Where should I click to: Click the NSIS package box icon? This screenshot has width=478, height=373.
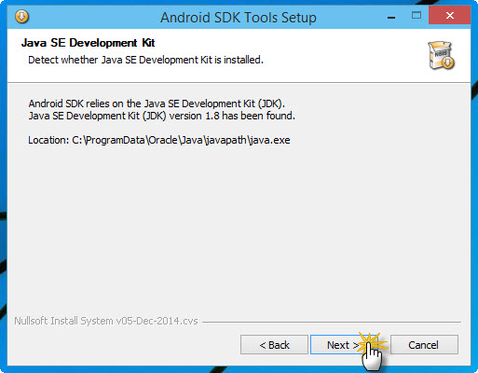441,56
